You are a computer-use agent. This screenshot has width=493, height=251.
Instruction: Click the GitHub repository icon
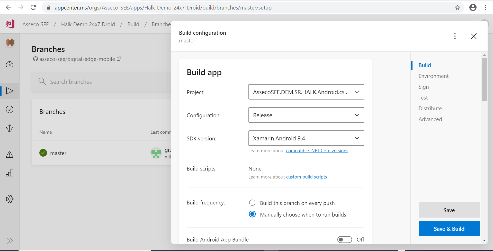click(35, 59)
